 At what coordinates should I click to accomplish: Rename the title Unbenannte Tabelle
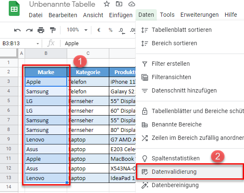coord(62,4)
